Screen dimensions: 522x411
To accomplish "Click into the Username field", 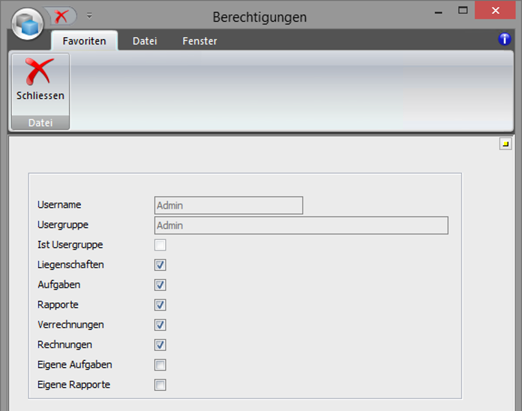I will (229, 205).
